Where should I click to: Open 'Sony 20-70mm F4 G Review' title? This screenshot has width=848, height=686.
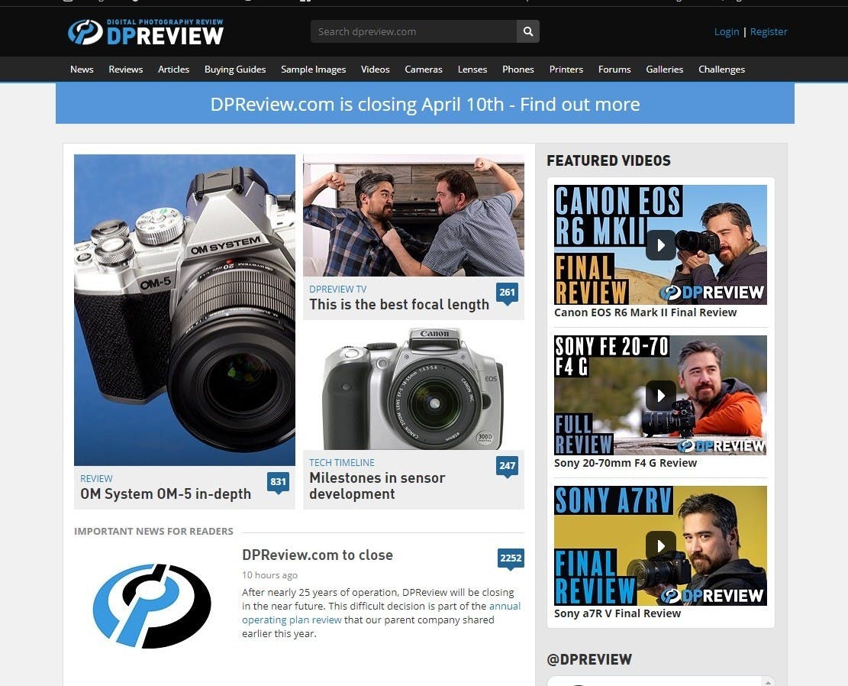pos(625,463)
